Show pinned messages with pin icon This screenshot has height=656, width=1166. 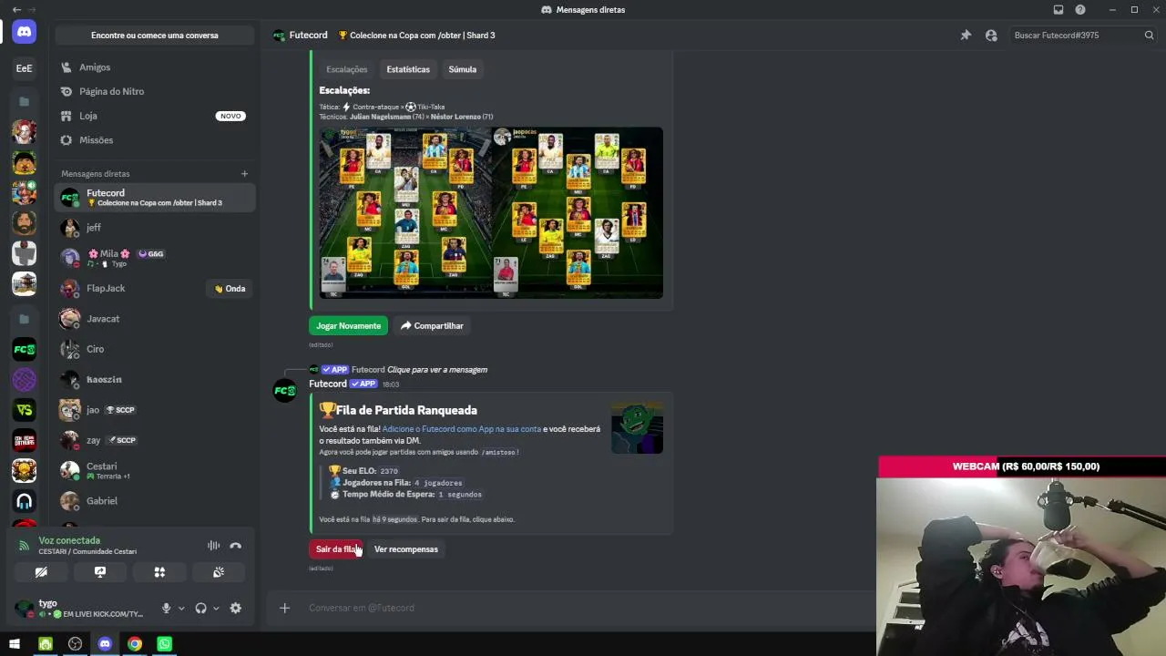click(x=966, y=36)
